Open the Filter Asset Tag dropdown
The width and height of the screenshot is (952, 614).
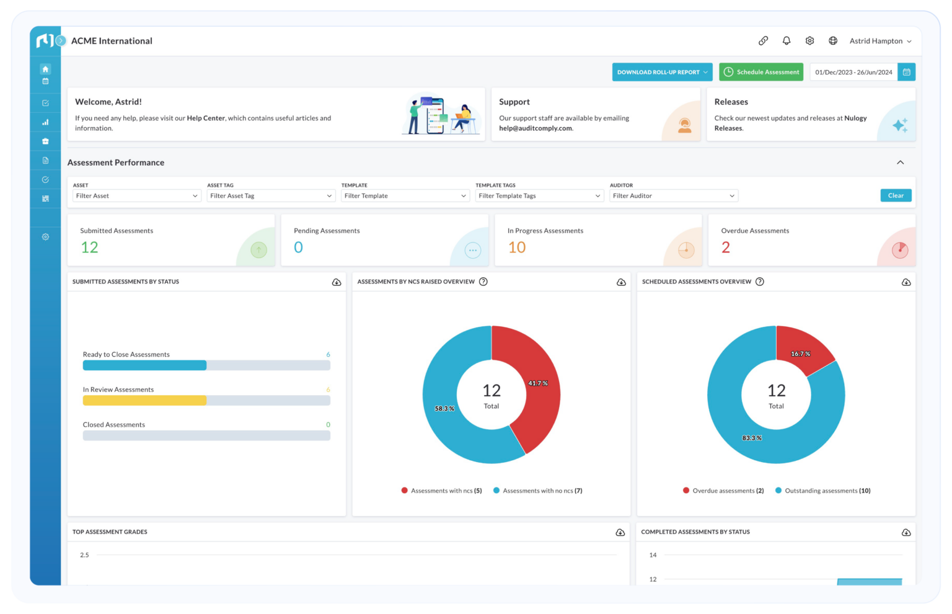(271, 196)
